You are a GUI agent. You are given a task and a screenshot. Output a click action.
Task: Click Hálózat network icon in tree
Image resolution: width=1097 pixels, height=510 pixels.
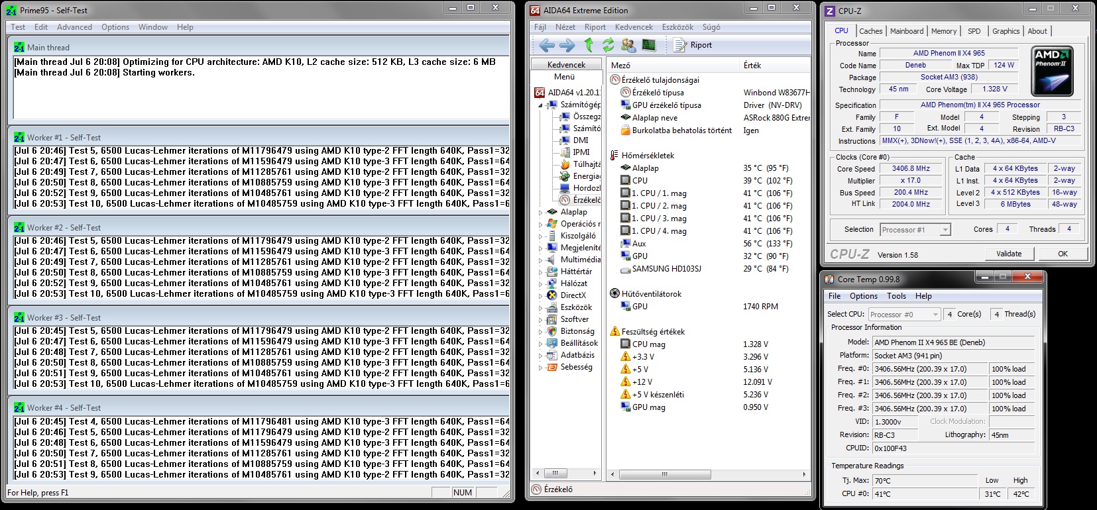552,283
